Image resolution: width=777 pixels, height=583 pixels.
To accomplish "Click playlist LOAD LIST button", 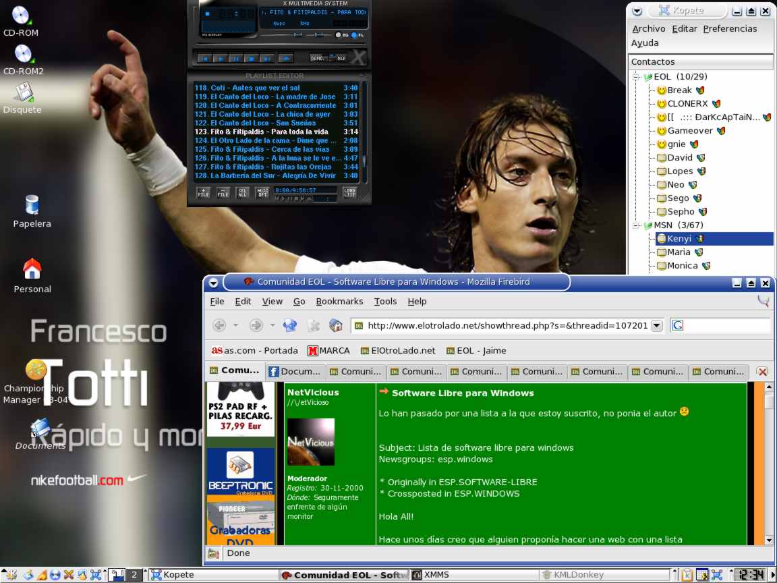I will (x=350, y=193).
